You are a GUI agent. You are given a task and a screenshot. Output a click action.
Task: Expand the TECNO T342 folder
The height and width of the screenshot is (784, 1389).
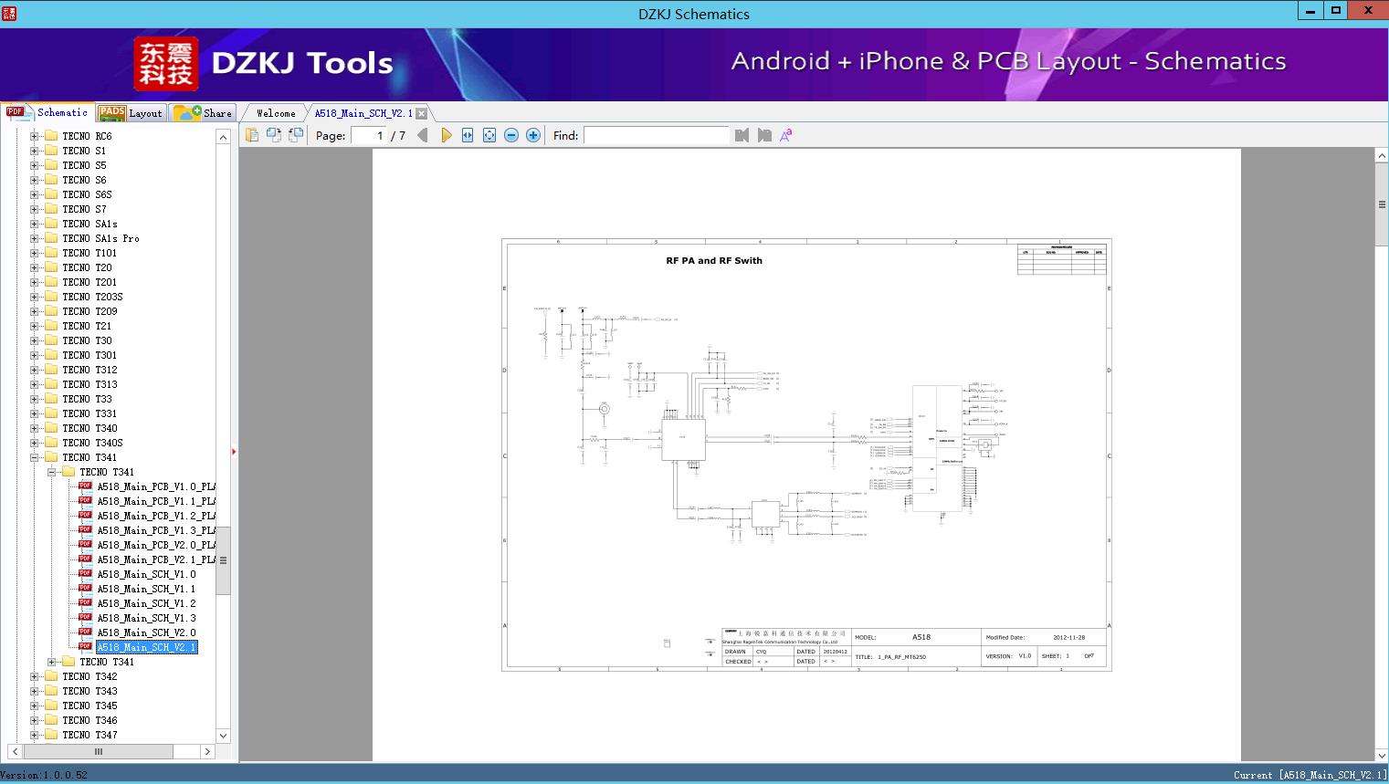pos(35,676)
